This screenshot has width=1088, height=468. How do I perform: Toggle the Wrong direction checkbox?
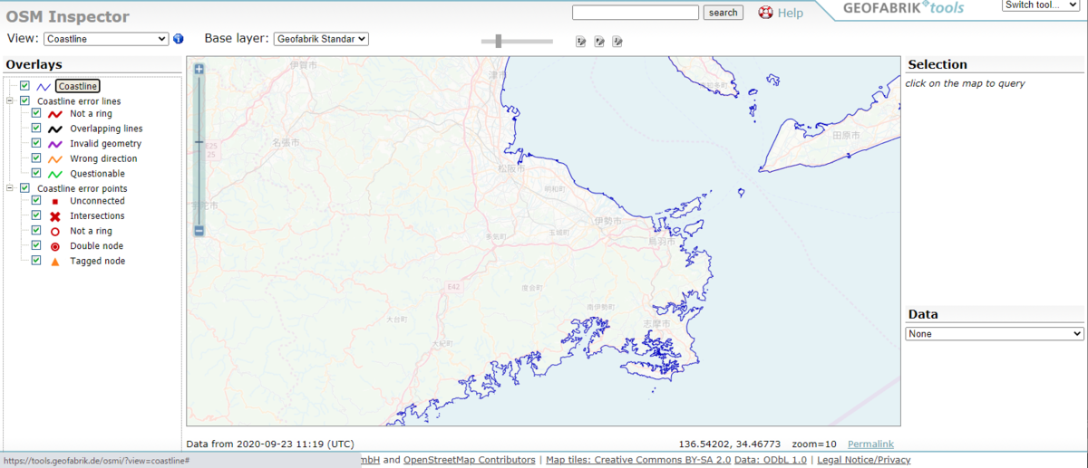pyautogui.click(x=36, y=158)
